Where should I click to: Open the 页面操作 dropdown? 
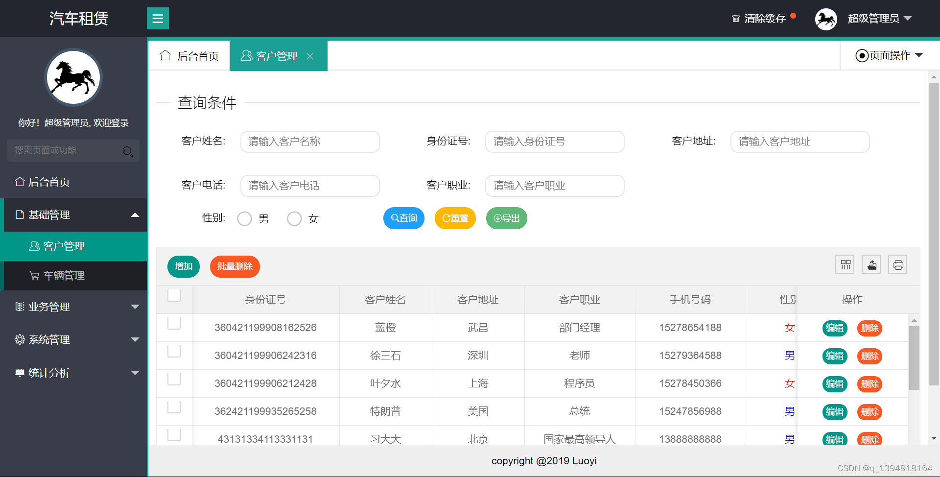pos(889,55)
